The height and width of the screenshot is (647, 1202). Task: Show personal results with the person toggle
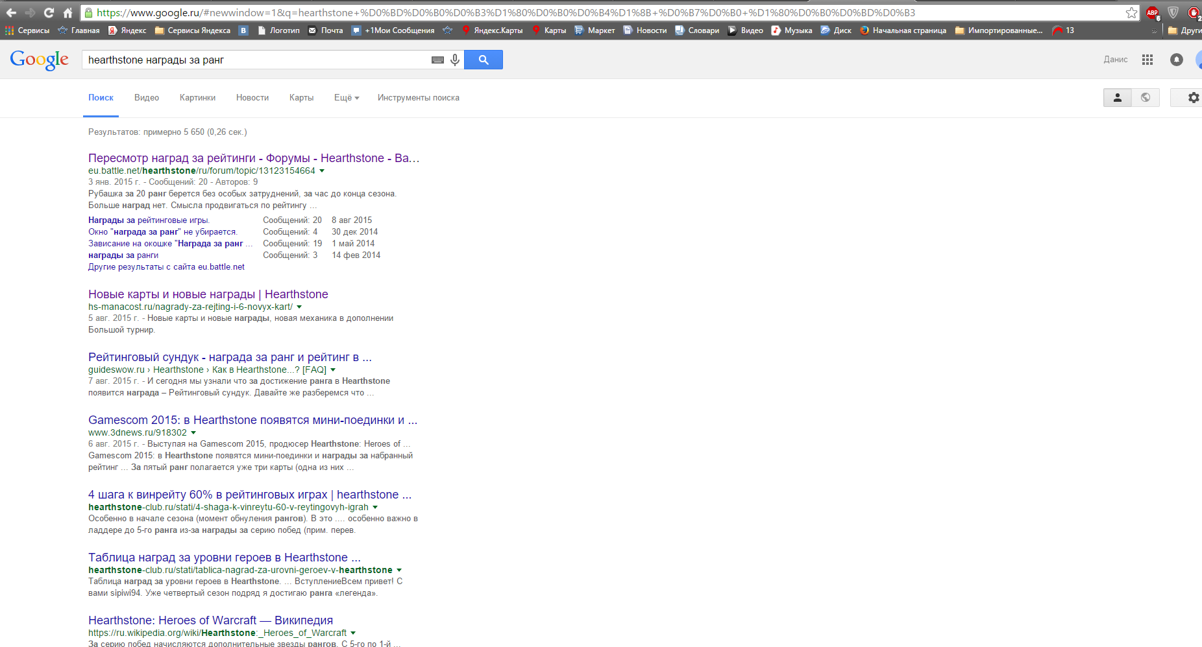click(x=1118, y=98)
